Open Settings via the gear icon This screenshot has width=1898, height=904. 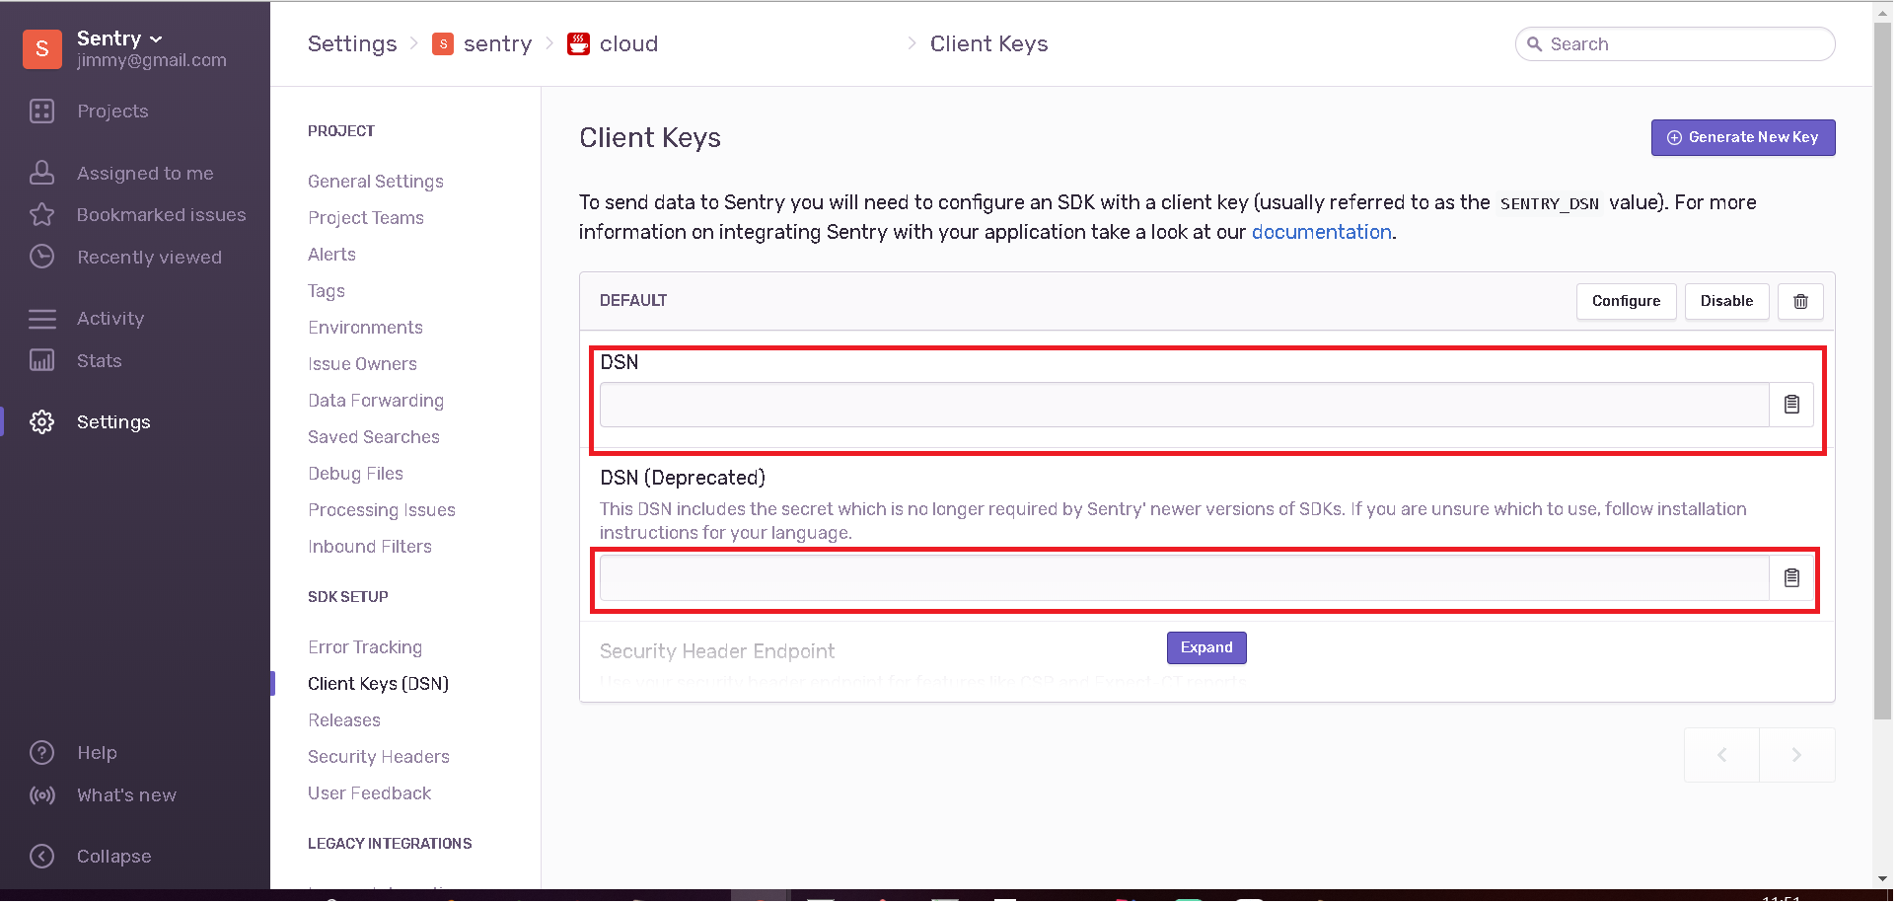pyautogui.click(x=42, y=421)
